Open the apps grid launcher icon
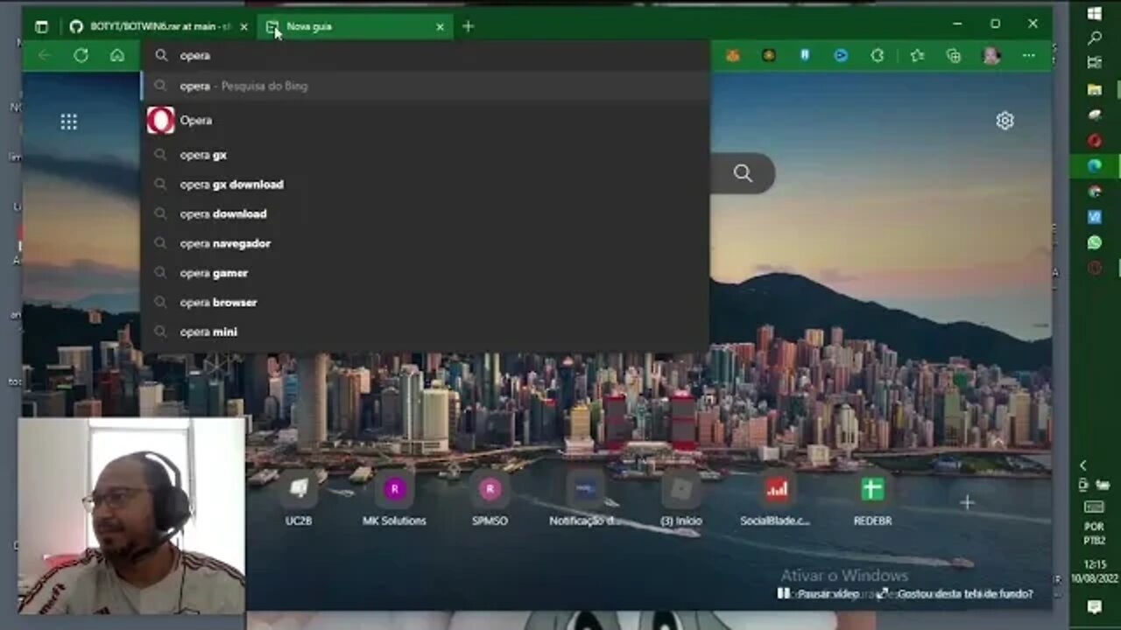 pos(68,122)
